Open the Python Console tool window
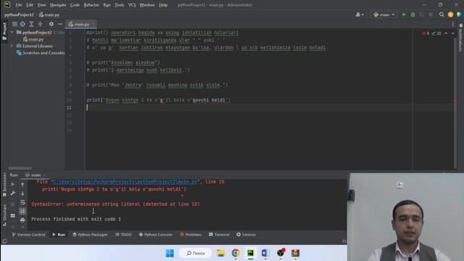Image resolution: width=464 pixels, height=261 pixels. click(155, 234)
